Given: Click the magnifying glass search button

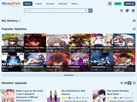Looking at the screenshot, I should tap(91, 11).
